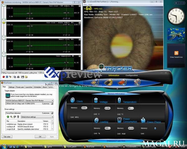Click the memory clock value 2200
187x149 pixels.
[x=84, y=108]
